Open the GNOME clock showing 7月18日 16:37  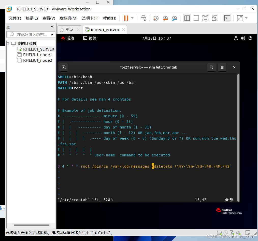[156, 38]
